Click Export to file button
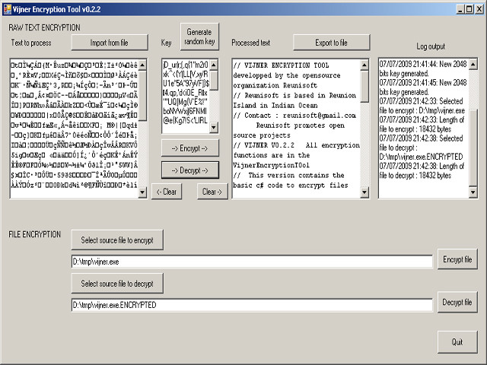The width and height of the screenshot is (487, 365). point(332,43)
